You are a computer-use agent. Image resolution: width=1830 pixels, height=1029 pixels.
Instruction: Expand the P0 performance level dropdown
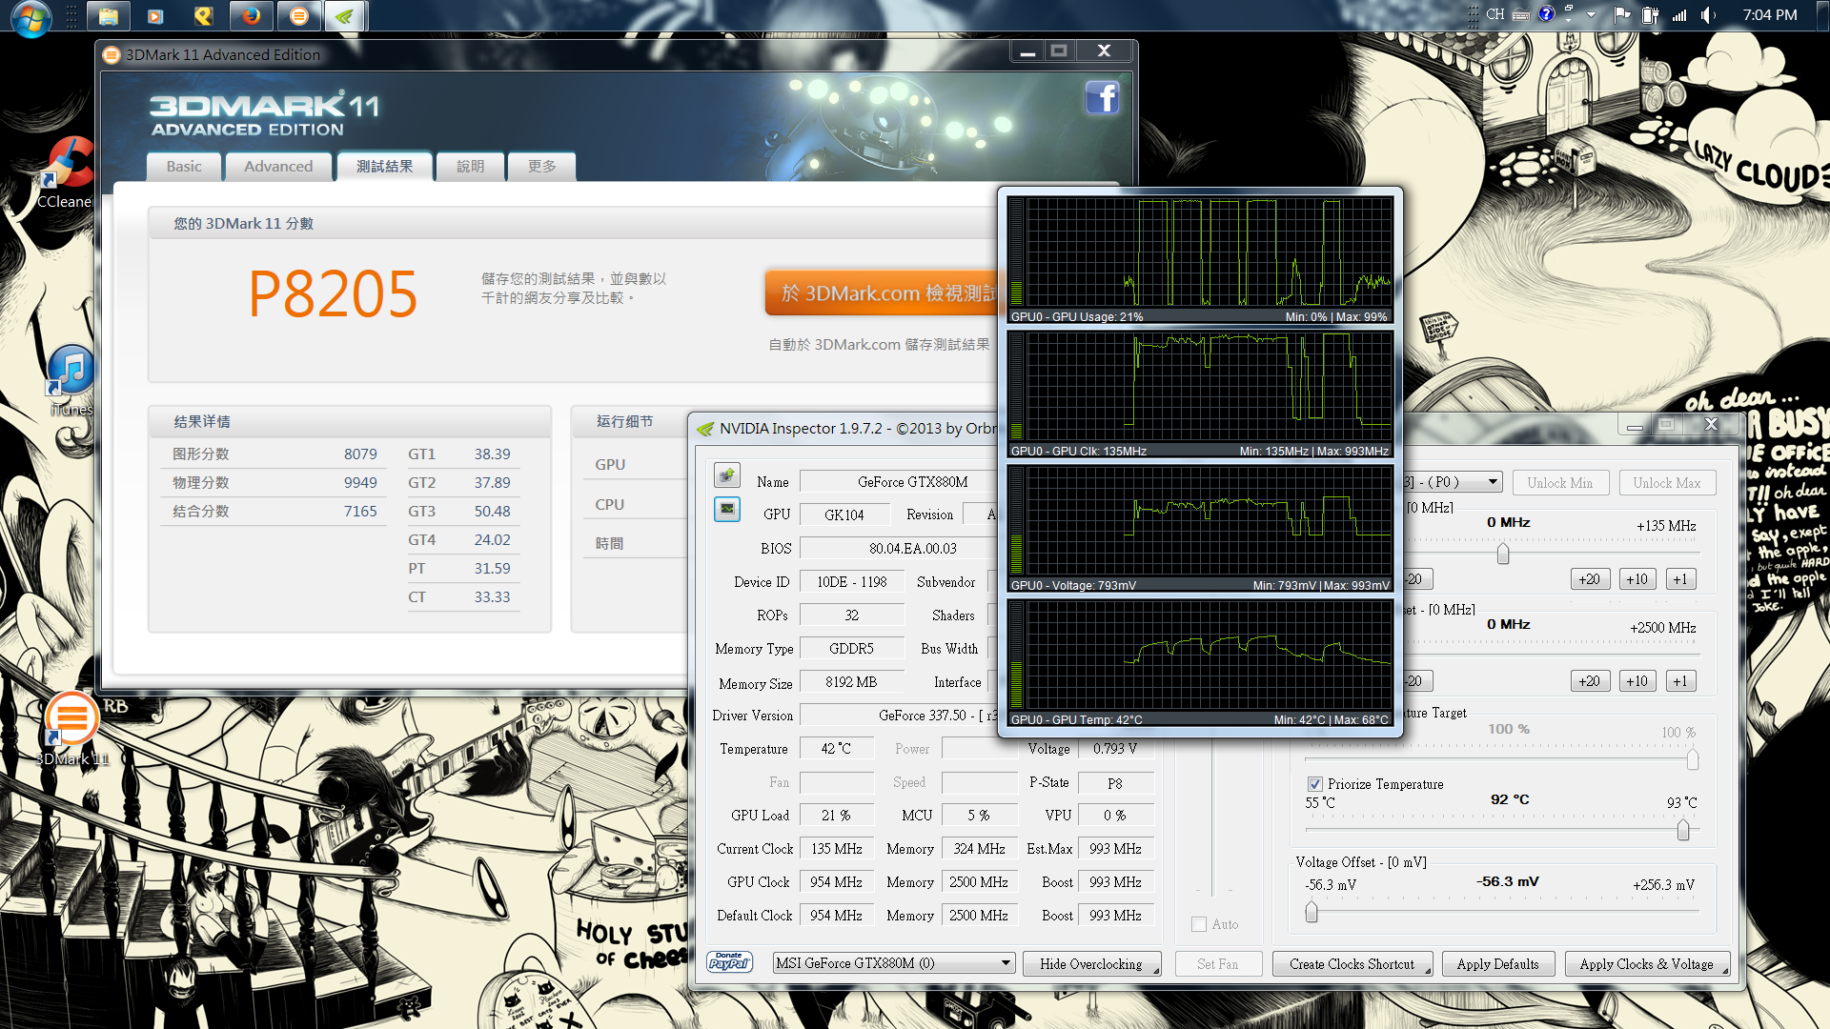pos(1493,482)
